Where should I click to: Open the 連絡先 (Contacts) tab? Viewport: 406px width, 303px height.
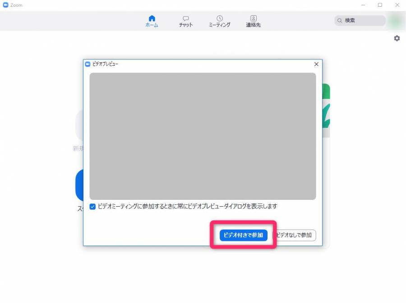[x=253, y=21]
